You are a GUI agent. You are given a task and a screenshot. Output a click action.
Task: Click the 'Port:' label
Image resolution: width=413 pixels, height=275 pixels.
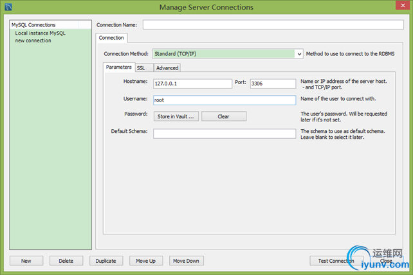(x=241, y=82)
